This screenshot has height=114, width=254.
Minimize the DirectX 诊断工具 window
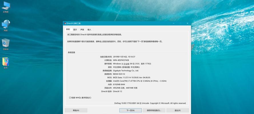point(174,23)
